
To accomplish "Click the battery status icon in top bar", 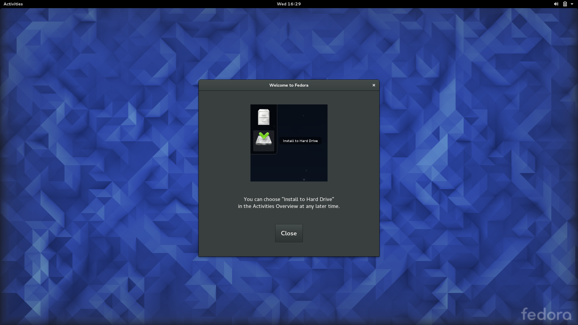I will coord(565,4).
